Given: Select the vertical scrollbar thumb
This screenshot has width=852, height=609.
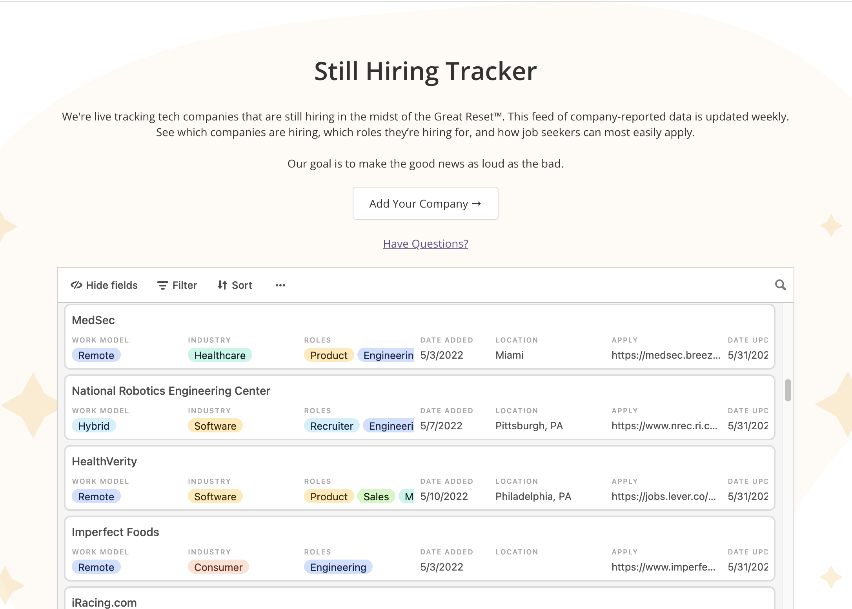Looking at the screenshot, I should click(x=788, y=390).
